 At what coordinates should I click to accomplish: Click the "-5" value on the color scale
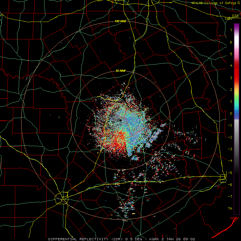[x=230, y=173]
